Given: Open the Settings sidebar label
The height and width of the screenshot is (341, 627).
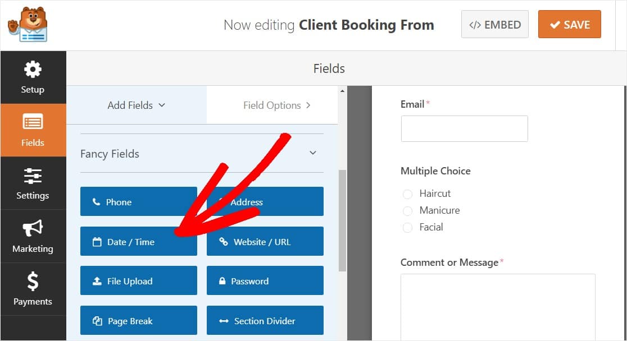Looking at the screenshot, I should (x=33, y=196).
